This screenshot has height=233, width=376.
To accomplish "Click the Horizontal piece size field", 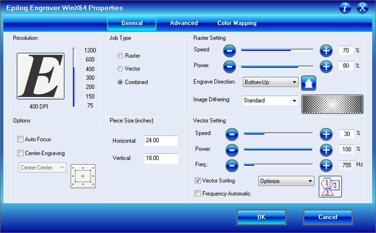I will click(161, 141).
